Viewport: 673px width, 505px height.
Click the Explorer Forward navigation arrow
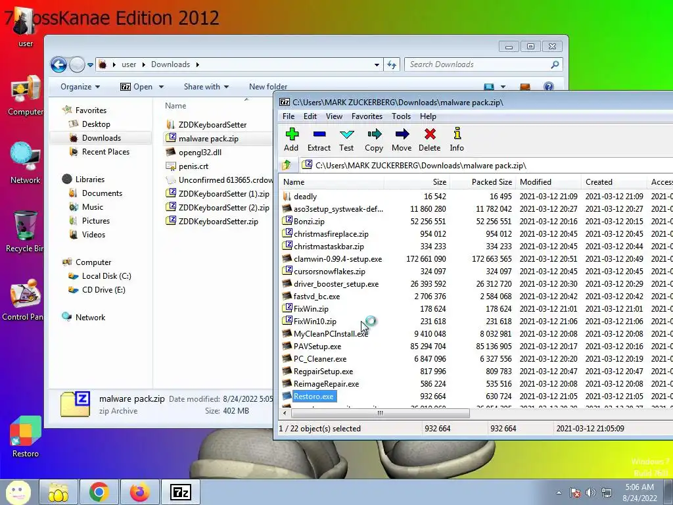pos(77,65)
